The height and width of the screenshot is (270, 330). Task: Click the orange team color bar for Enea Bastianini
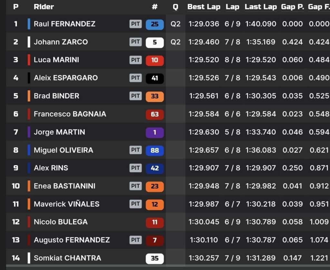[29, 186]
